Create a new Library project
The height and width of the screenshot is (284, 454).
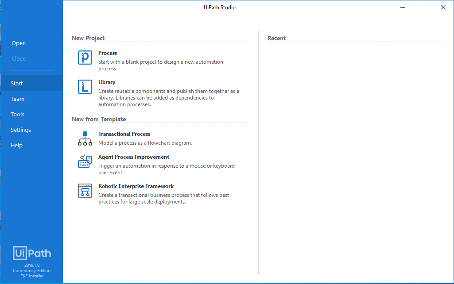[107, 82]
